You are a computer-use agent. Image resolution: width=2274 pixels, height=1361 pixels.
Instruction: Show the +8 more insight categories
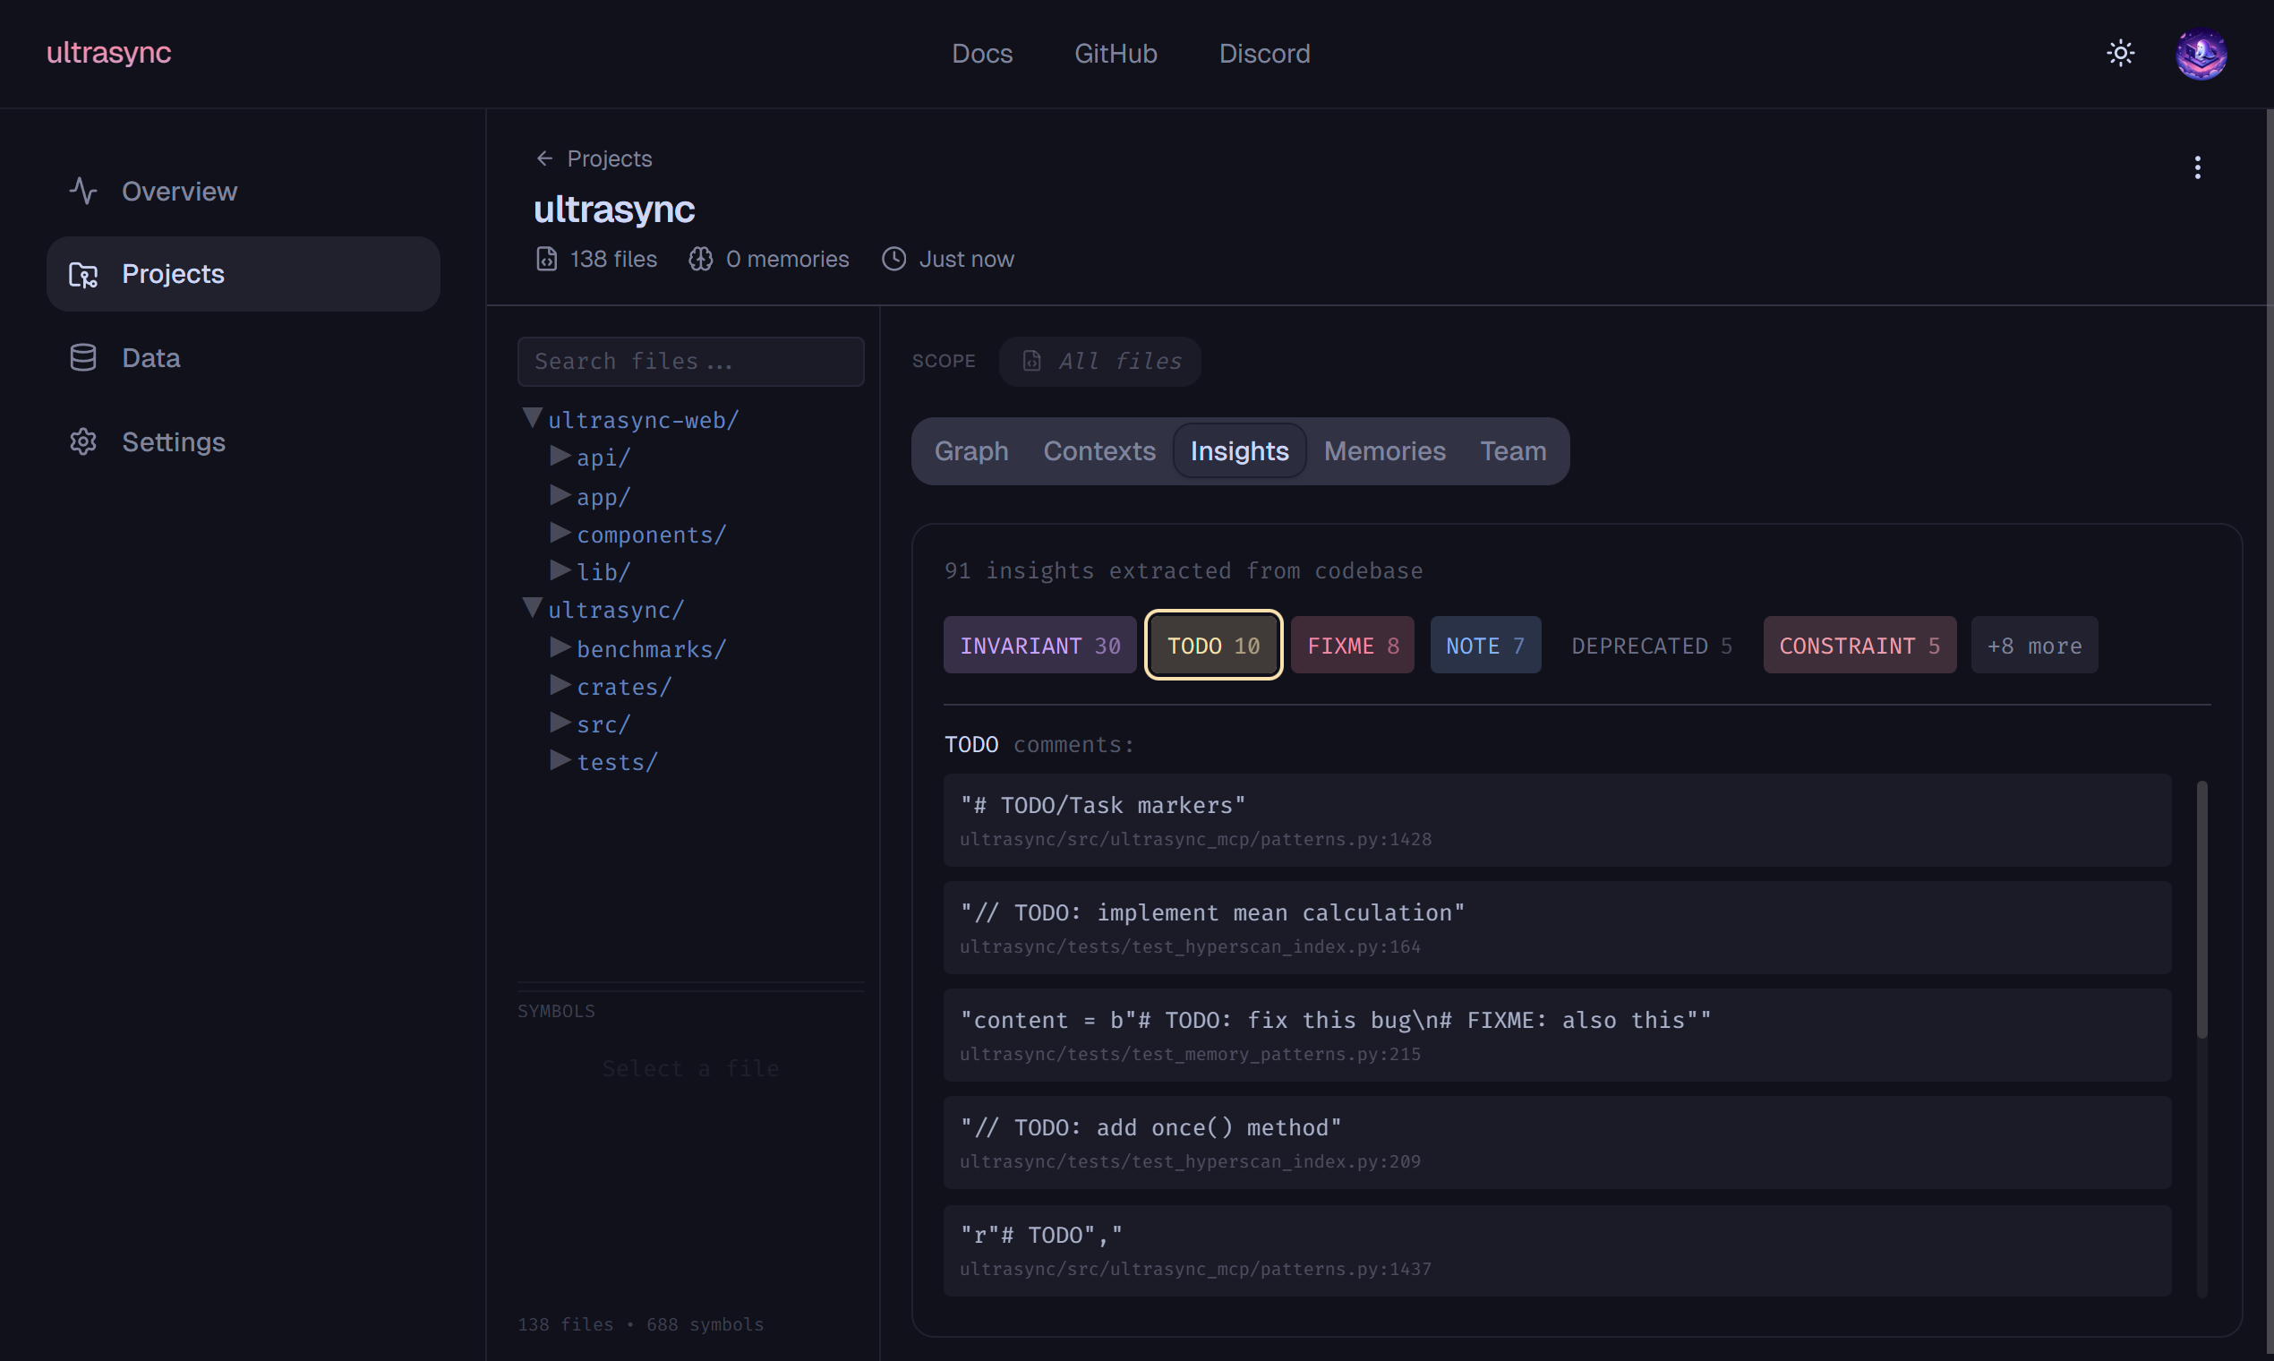pyautogui.click(x=2033, y=646)
